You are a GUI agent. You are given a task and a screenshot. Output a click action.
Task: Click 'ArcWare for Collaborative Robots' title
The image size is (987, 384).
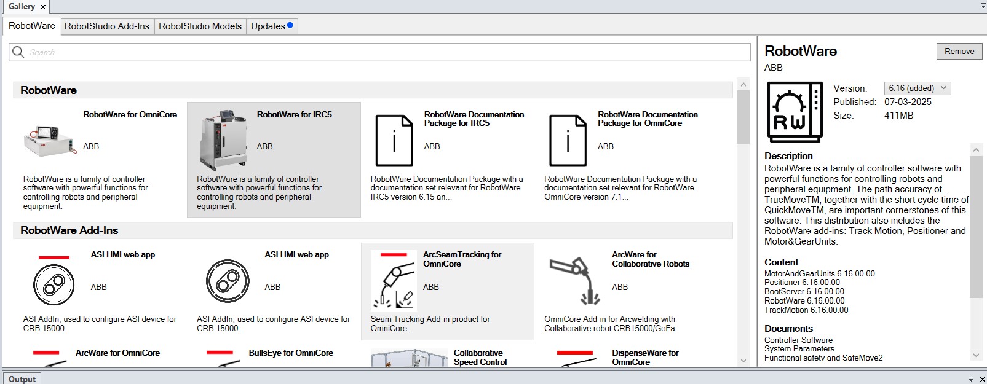[x=651, y=259]
